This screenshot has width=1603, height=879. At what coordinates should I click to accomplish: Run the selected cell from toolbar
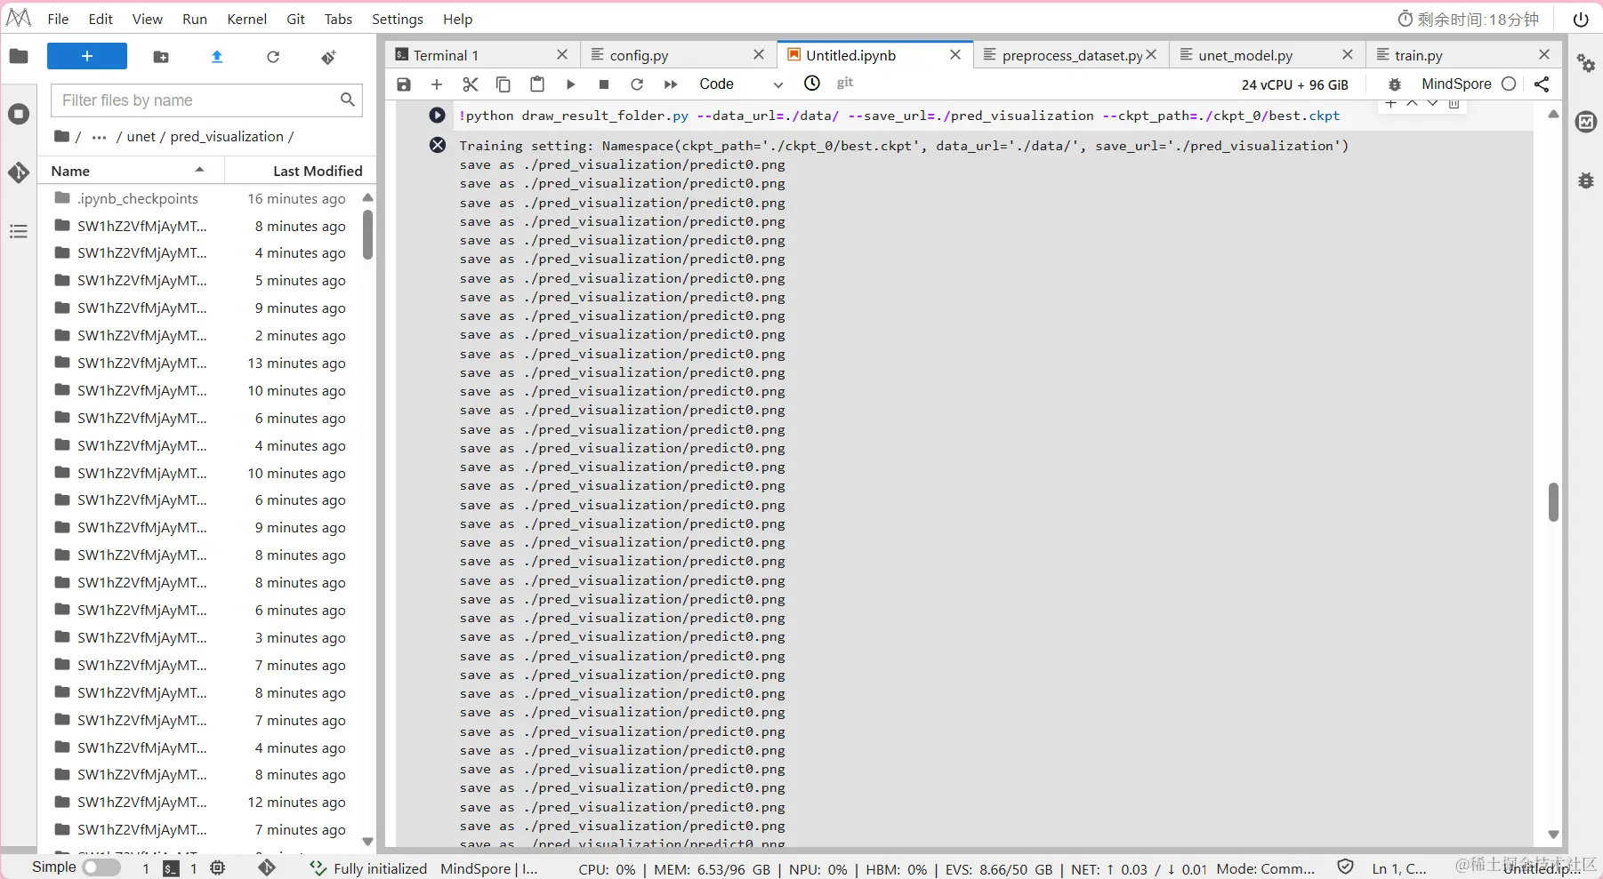[x=570, y=84]
